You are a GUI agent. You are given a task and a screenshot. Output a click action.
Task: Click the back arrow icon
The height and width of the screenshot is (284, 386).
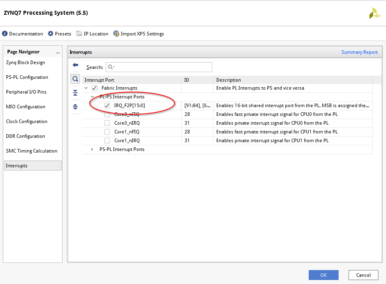tap(75, 65)
